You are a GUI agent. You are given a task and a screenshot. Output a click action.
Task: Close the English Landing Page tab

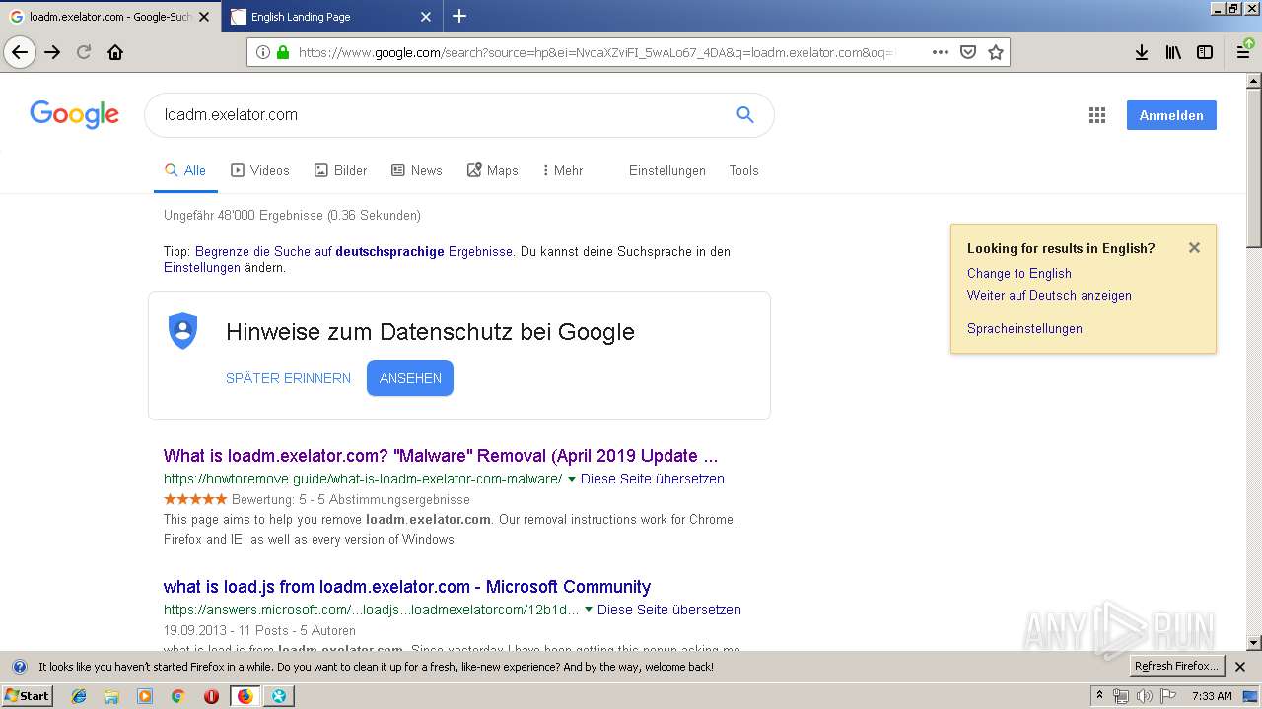tap(426, 17)
